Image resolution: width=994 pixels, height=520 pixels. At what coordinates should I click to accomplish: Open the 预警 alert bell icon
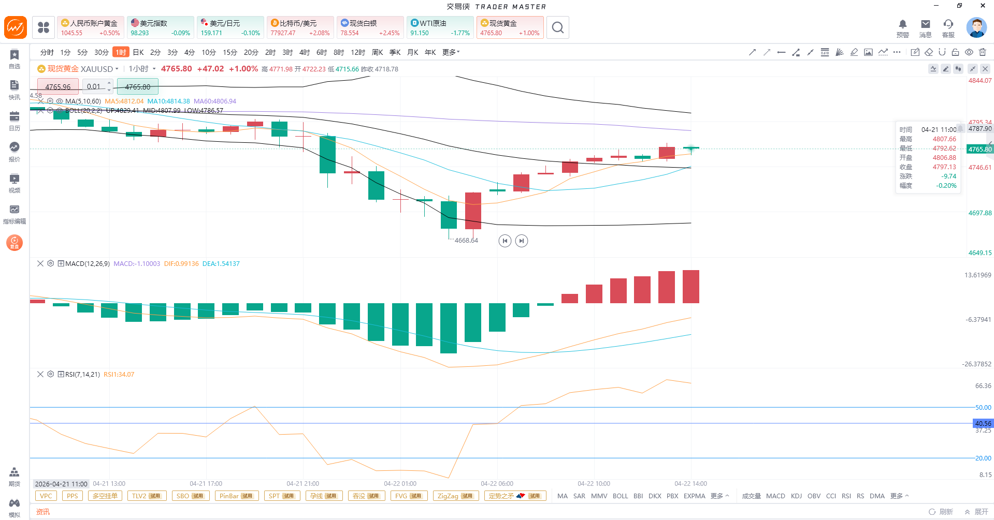[903, 28]
